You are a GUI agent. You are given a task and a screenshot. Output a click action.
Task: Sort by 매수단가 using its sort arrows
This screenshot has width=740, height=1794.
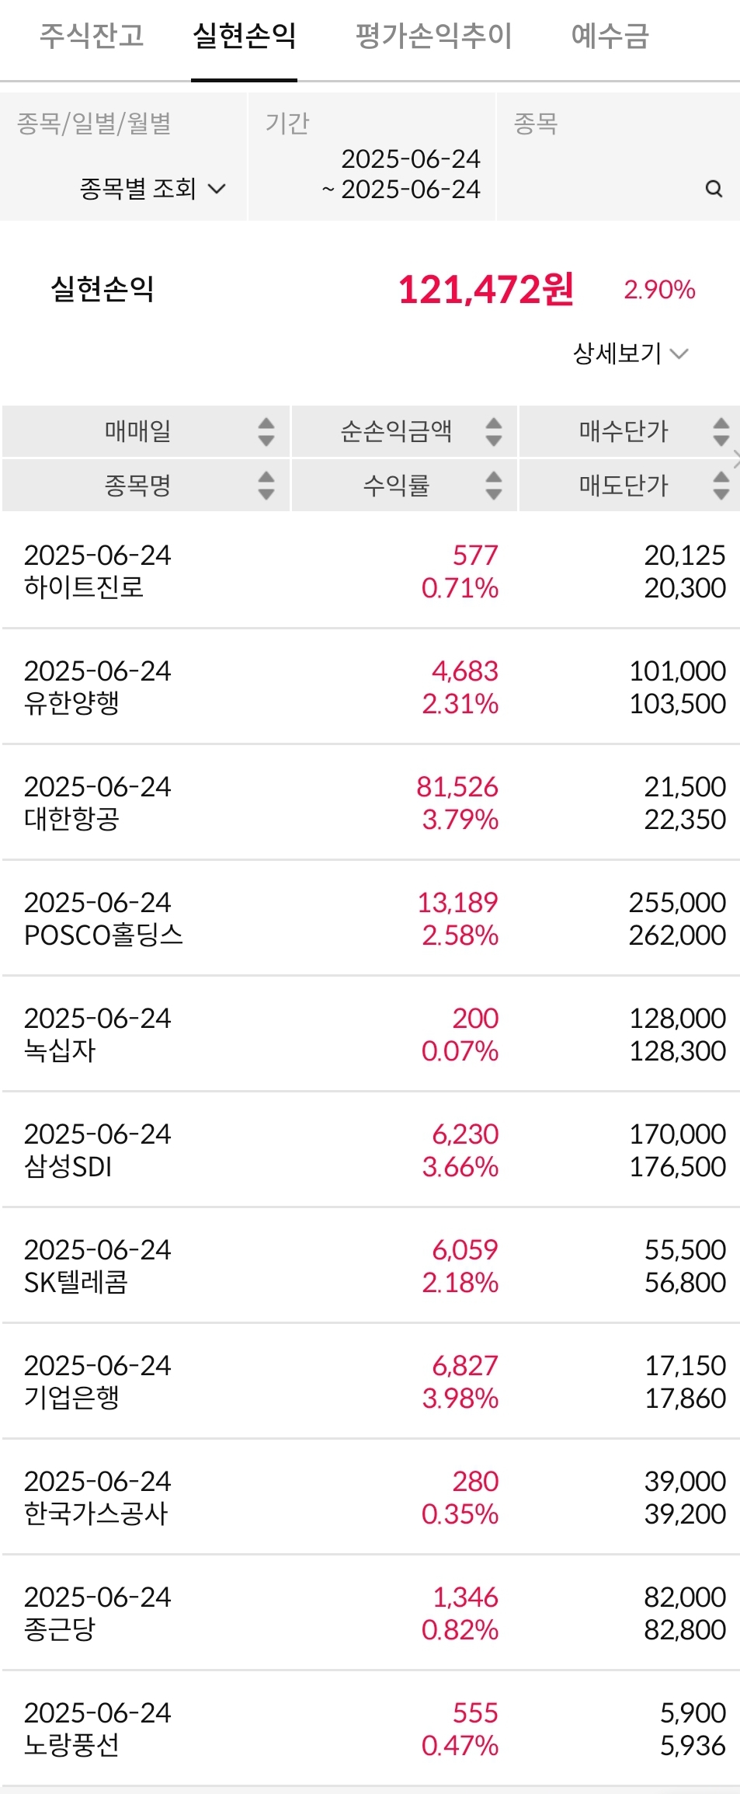coord(721,431)
